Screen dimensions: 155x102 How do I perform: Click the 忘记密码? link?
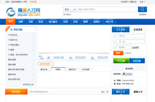tap(127, 53)
